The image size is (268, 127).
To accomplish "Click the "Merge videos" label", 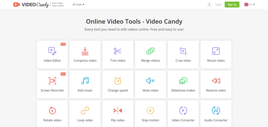I will 150,60.
